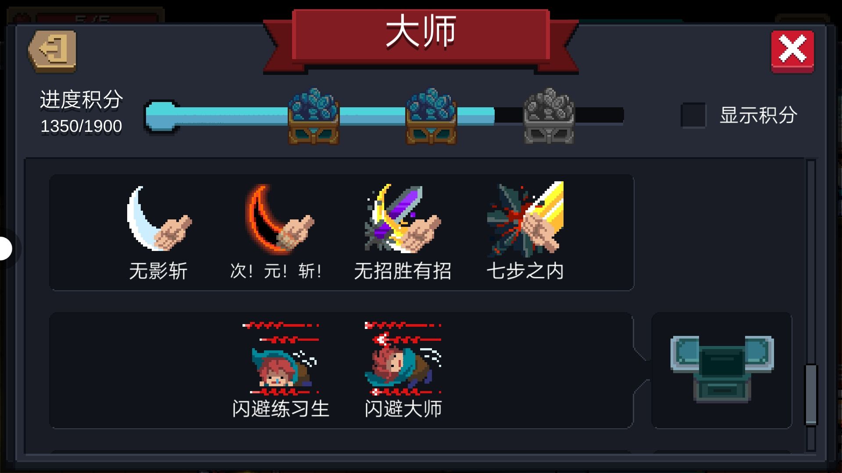Screen dimensions: 842x473
Task: Click the progress points bar fill
Action: pos(320,116)
